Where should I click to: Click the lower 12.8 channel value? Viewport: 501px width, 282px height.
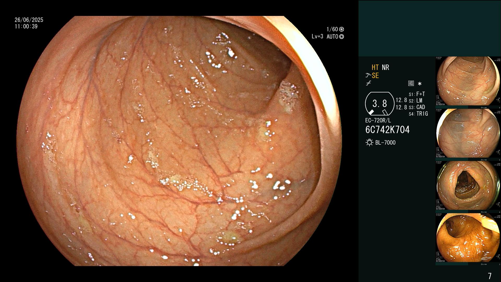click(401, 107)
